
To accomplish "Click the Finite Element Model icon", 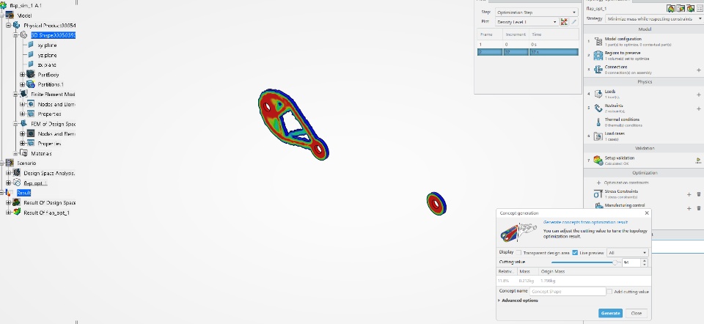I will coord(23,95).
